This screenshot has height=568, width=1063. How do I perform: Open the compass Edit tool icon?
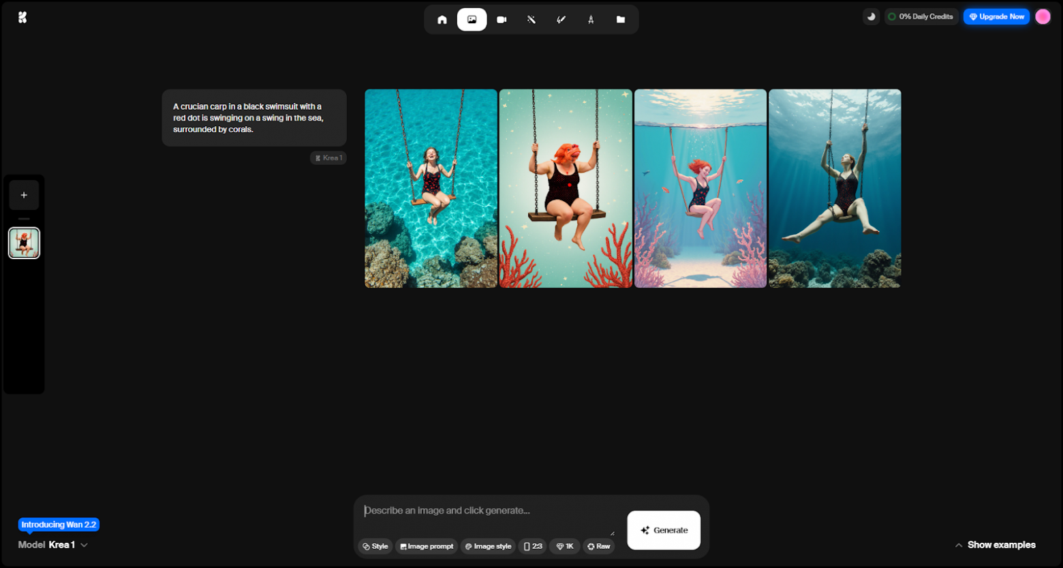click(591, 20)
